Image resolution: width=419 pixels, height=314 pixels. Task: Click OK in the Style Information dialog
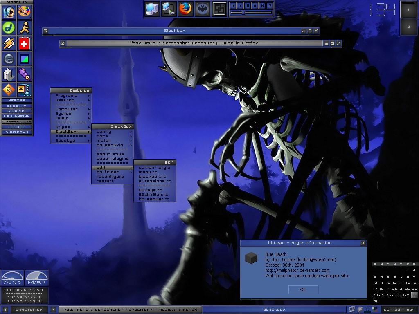pos(303,290)
